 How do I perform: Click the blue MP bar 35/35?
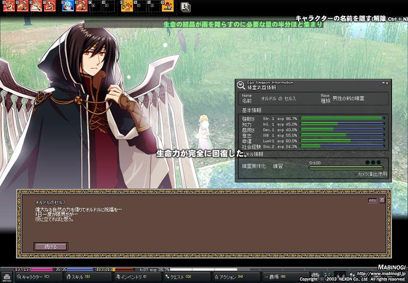click(75, 270)
